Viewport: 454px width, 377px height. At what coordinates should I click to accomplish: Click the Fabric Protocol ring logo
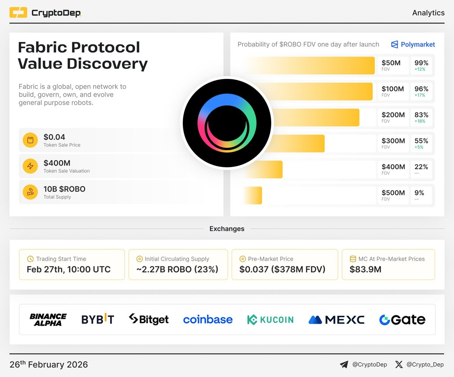click(x=227, y=124)
